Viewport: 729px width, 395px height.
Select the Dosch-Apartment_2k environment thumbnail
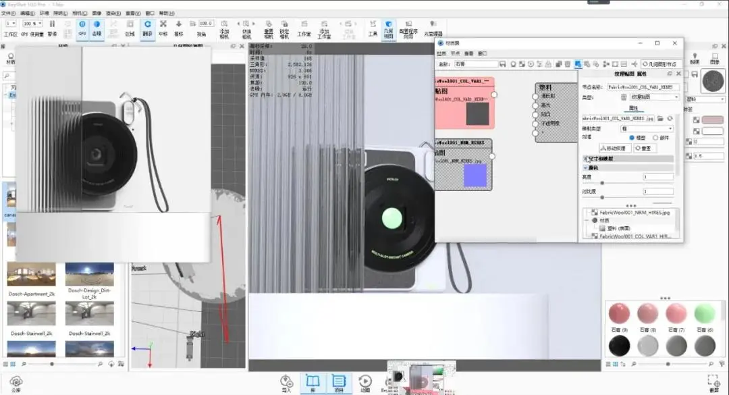(31, 274)
